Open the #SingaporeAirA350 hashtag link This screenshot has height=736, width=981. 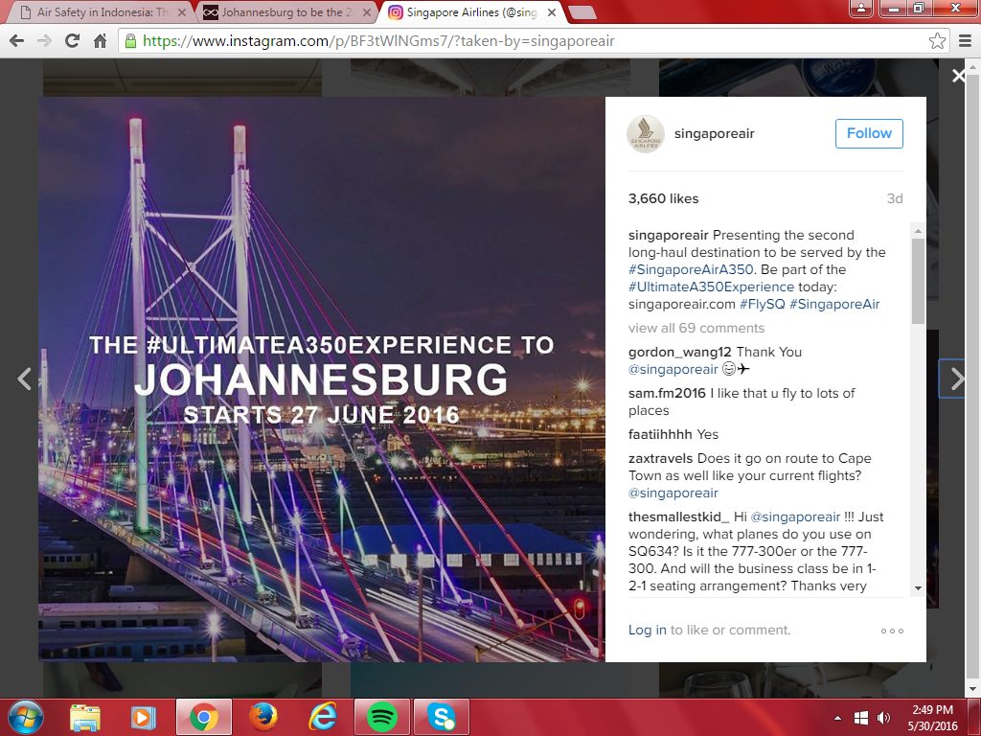pos(691,269)
